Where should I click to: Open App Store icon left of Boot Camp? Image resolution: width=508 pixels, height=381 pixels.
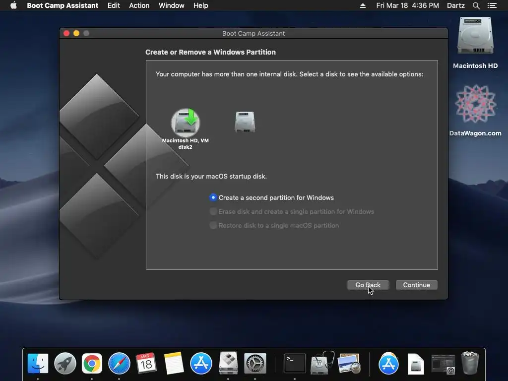point(201,363)
